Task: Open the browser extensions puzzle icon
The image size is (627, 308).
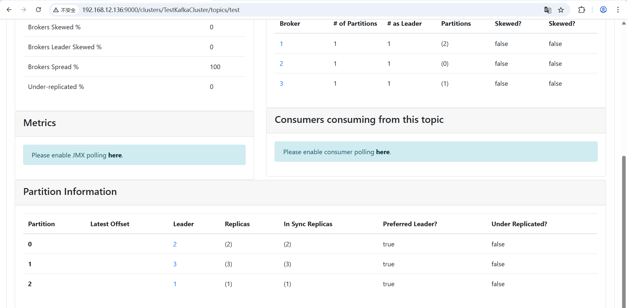Action: (582, 10)
